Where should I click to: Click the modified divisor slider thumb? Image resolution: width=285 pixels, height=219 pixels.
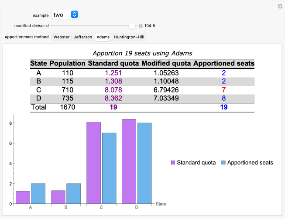(x=132, y=26)
